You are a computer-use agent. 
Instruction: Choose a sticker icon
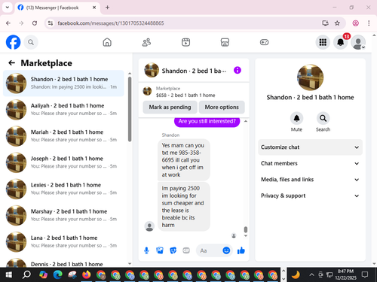coord(173,250)
